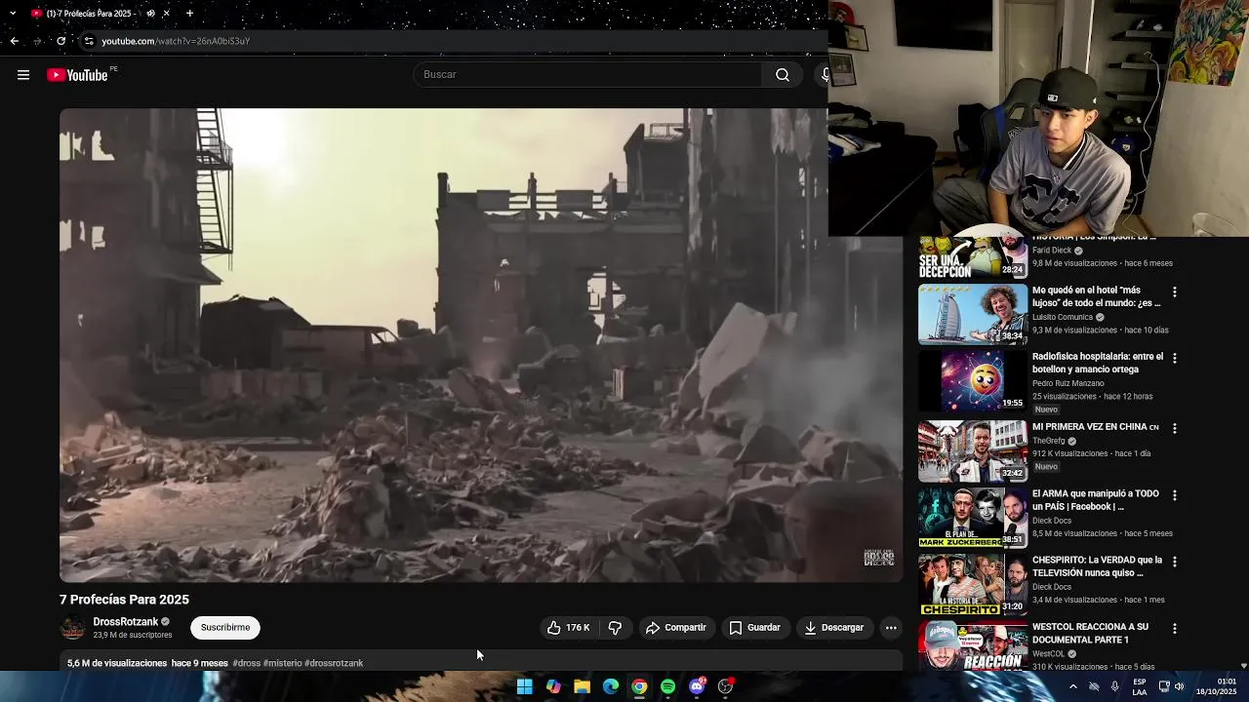1249x702 pixels.
Task: Click the DrossRotzank channel avatar
Action: click(x=73, y=628)
